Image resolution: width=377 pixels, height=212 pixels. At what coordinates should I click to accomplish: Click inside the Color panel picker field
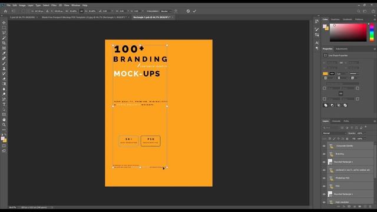(x=348, y=32)
